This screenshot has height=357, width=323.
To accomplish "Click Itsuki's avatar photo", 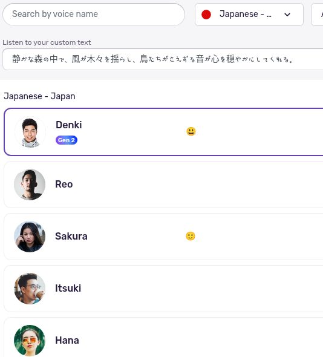I will click(30, 289).
